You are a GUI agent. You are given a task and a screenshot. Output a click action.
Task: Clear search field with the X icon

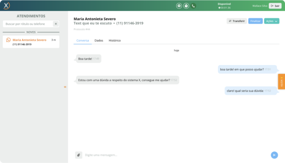[55, 24]
